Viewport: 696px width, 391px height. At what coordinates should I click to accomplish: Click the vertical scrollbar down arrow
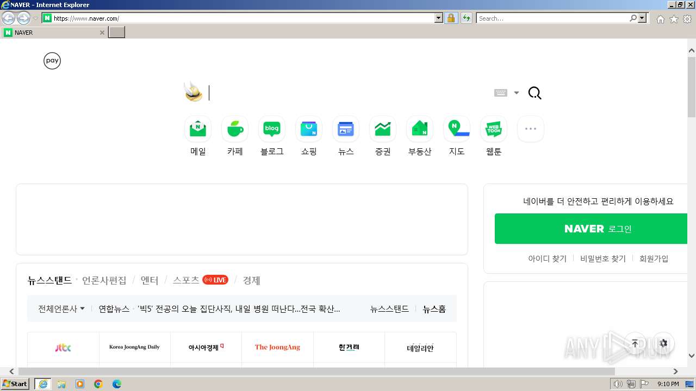pos(692,356)
